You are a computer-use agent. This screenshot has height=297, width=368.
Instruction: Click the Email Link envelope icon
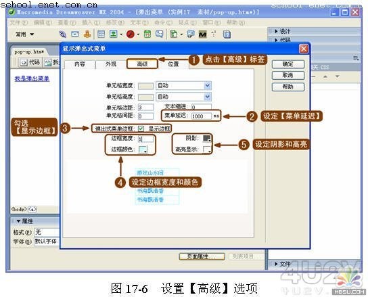pyautogui.click(x=75, y=35)
